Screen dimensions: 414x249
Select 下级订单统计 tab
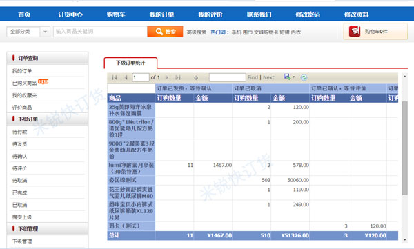tap(130, 63)
